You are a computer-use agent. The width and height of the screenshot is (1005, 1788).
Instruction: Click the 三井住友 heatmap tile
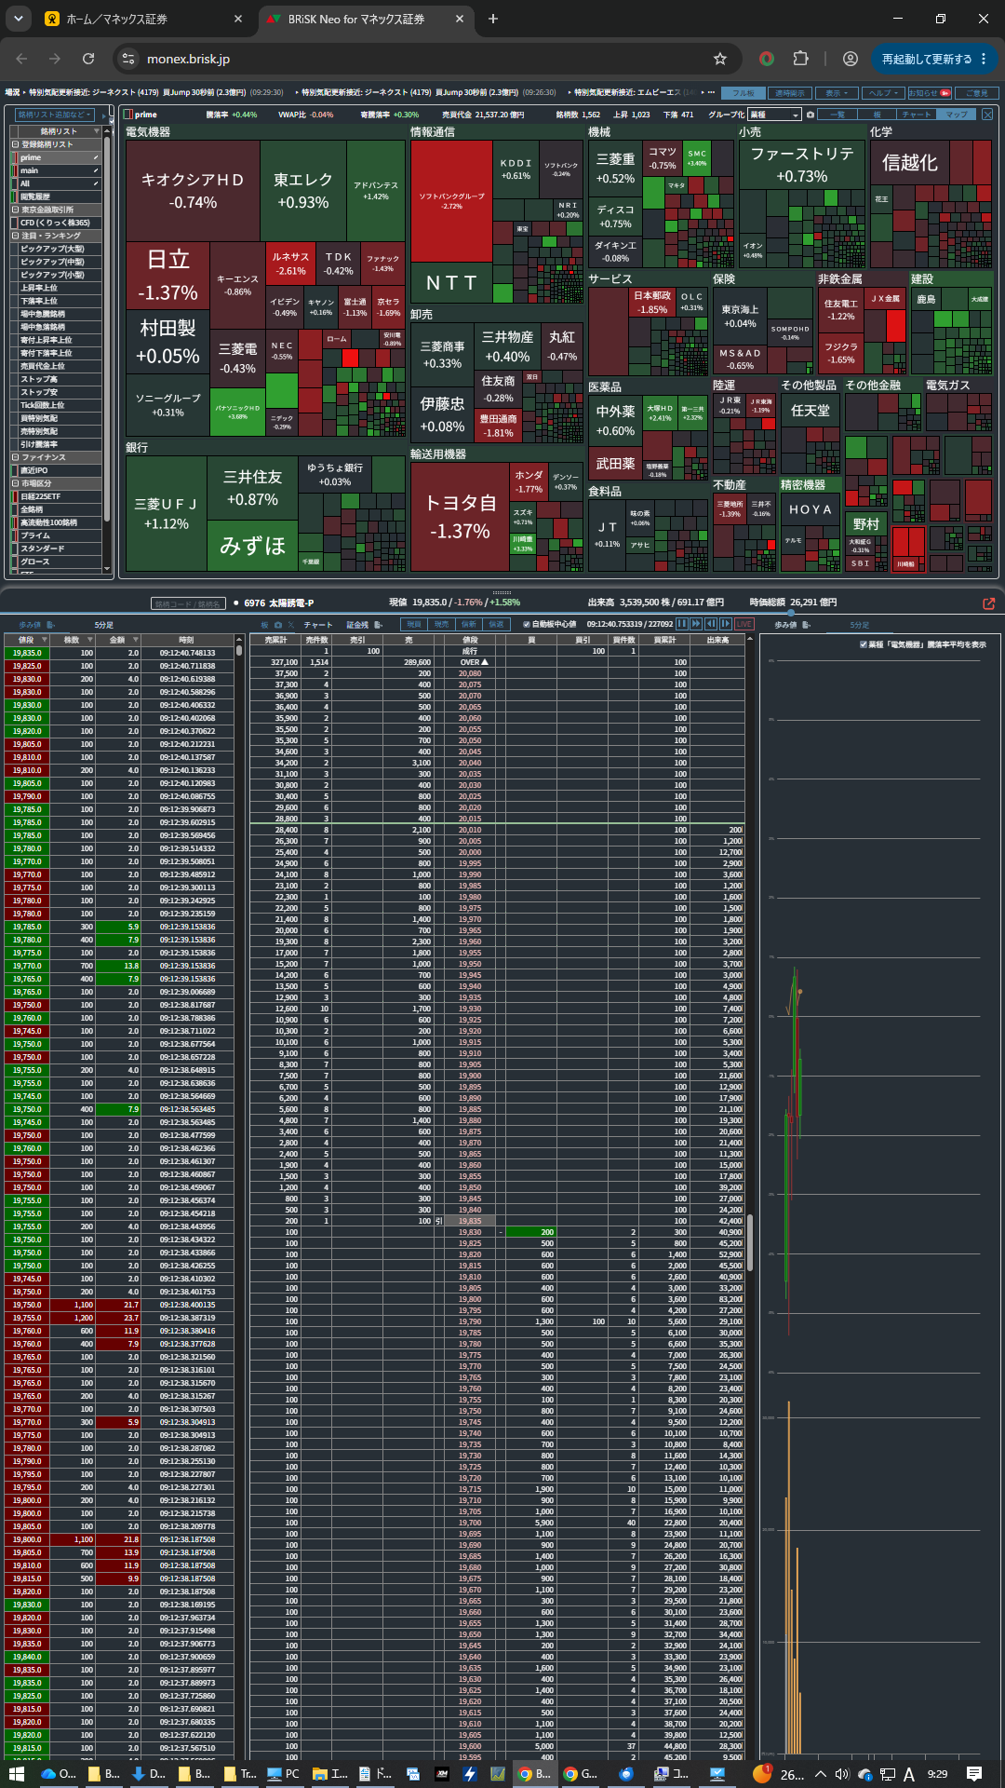[252, 488]
